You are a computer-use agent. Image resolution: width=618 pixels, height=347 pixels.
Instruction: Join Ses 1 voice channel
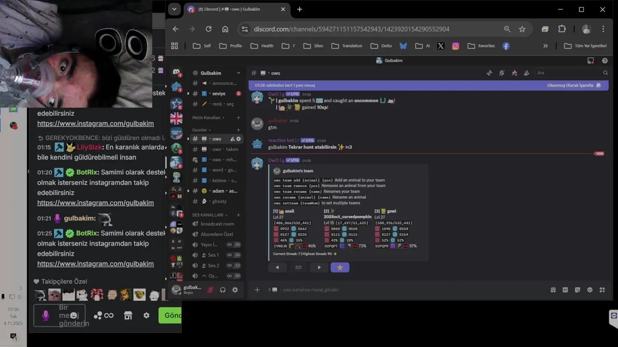pos(215,255)
